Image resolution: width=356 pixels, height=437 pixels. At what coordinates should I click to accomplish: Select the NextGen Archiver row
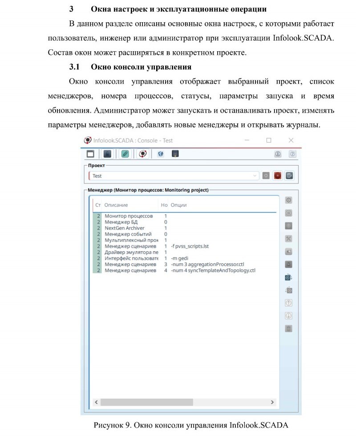point(185,228)
